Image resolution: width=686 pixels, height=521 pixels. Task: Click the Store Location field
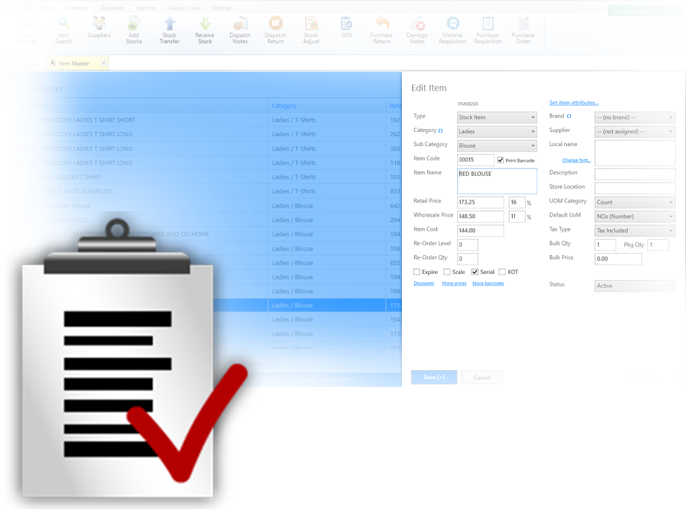[635, 188]
